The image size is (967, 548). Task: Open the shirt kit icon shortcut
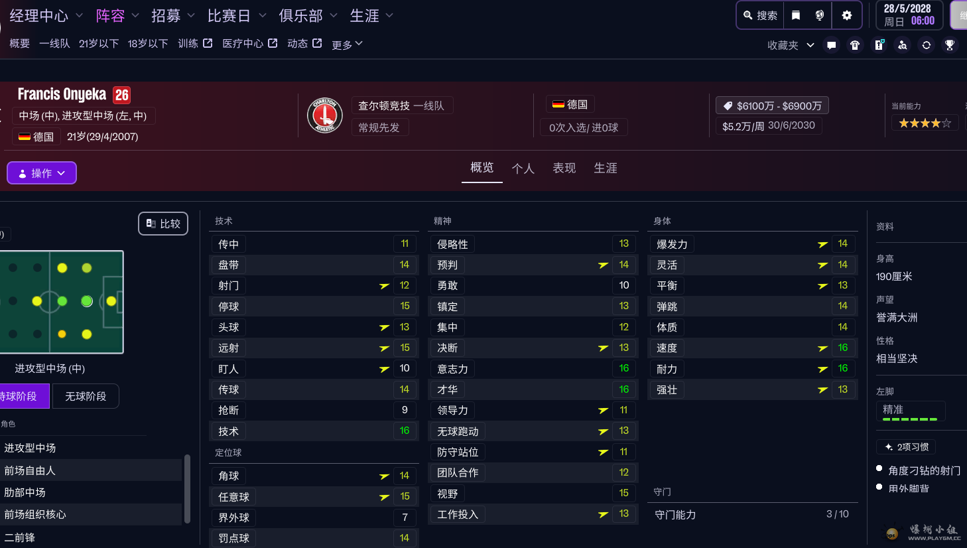coord(855,45)
